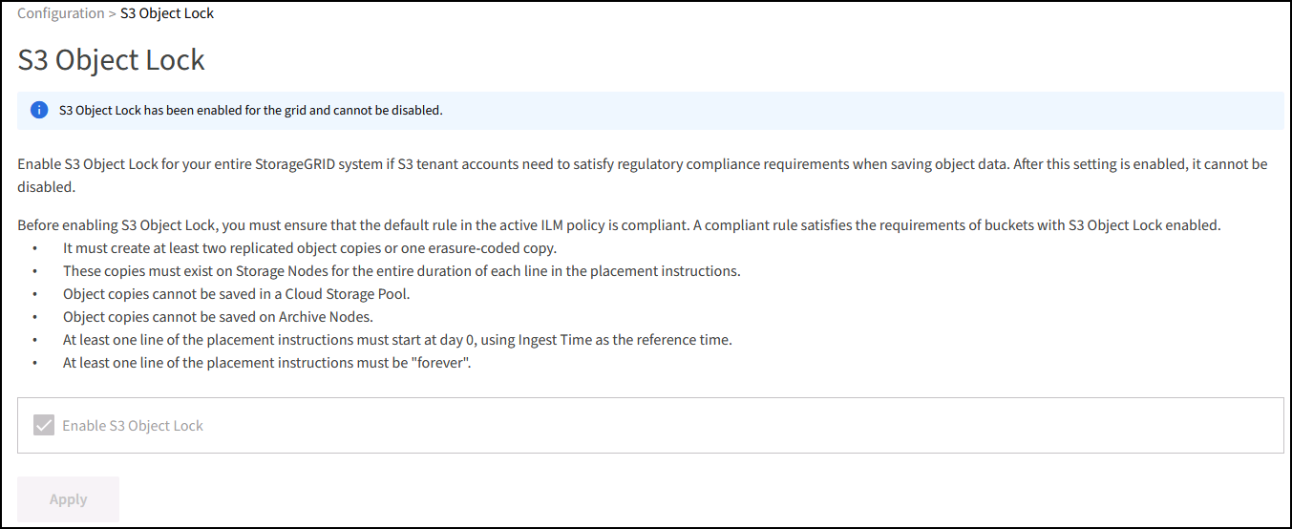Viewport: 1292px width, 529px height.
Task: Click the 'Enable S3 Object Lock' label text
Action: click(133, 426)
